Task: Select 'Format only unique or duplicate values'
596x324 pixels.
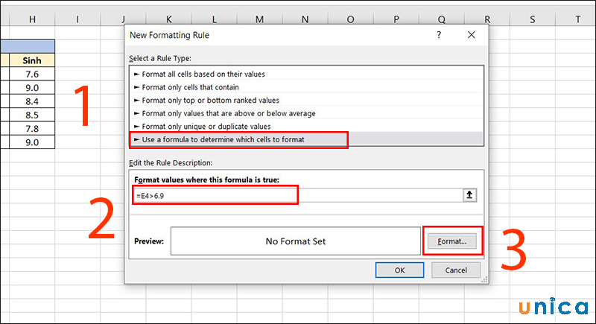Action: pos(207,126)
